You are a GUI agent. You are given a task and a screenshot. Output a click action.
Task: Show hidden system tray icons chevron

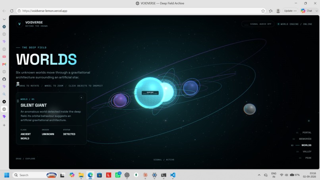coord(259,175)
